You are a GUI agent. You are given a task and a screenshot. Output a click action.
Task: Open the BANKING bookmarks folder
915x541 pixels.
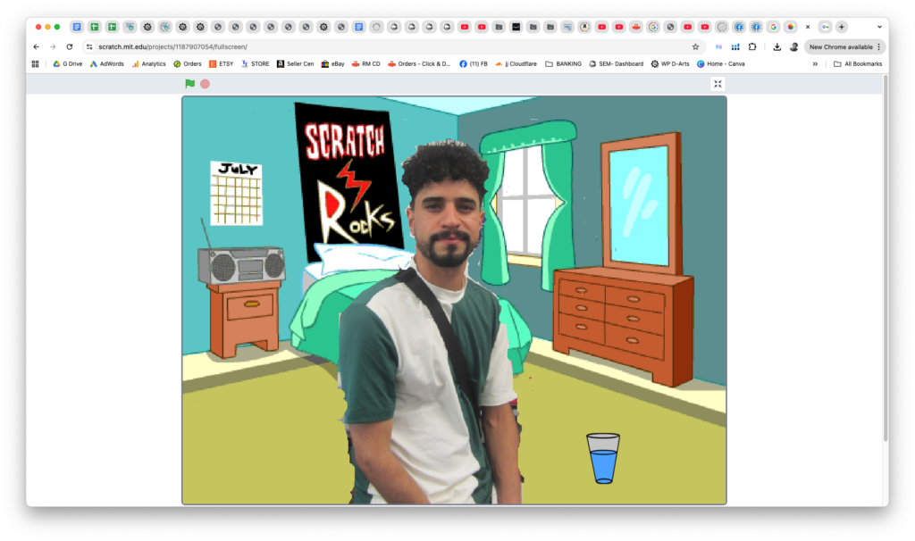[x=562, y=64]
